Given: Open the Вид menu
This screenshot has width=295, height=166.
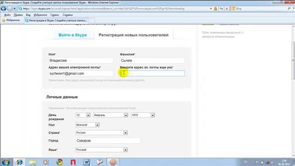Looking at the screenshot, I should (28, 15).
